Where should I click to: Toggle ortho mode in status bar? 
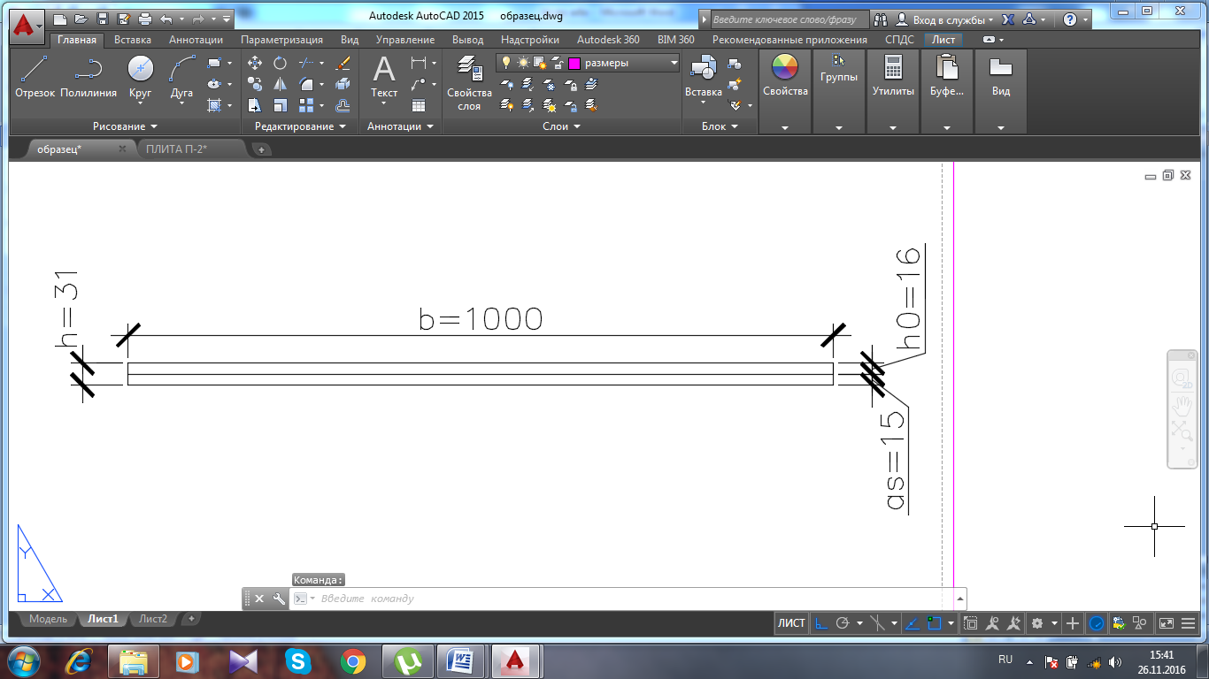click(821, 623)
